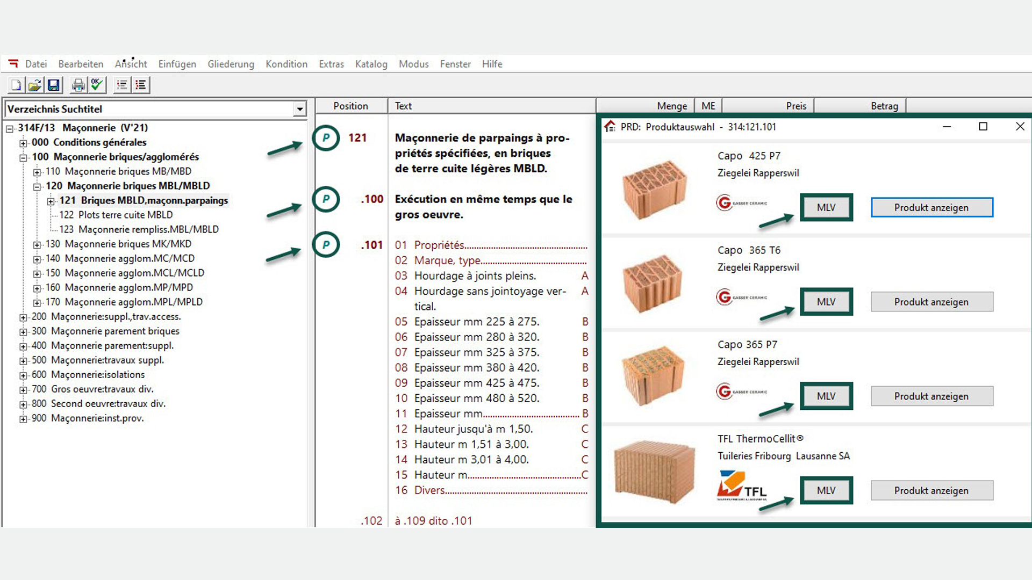Click the Position column header
Screen dimensions: 1032x580
point(351,106)
